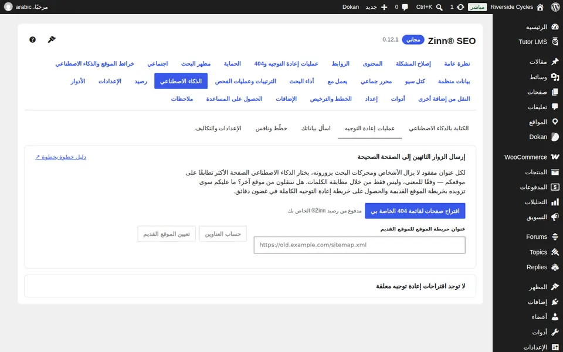The width and height of the screenshot is (563, 352).
Task: Open the Dokan item in the admin bar
Action: pos(351,7)
